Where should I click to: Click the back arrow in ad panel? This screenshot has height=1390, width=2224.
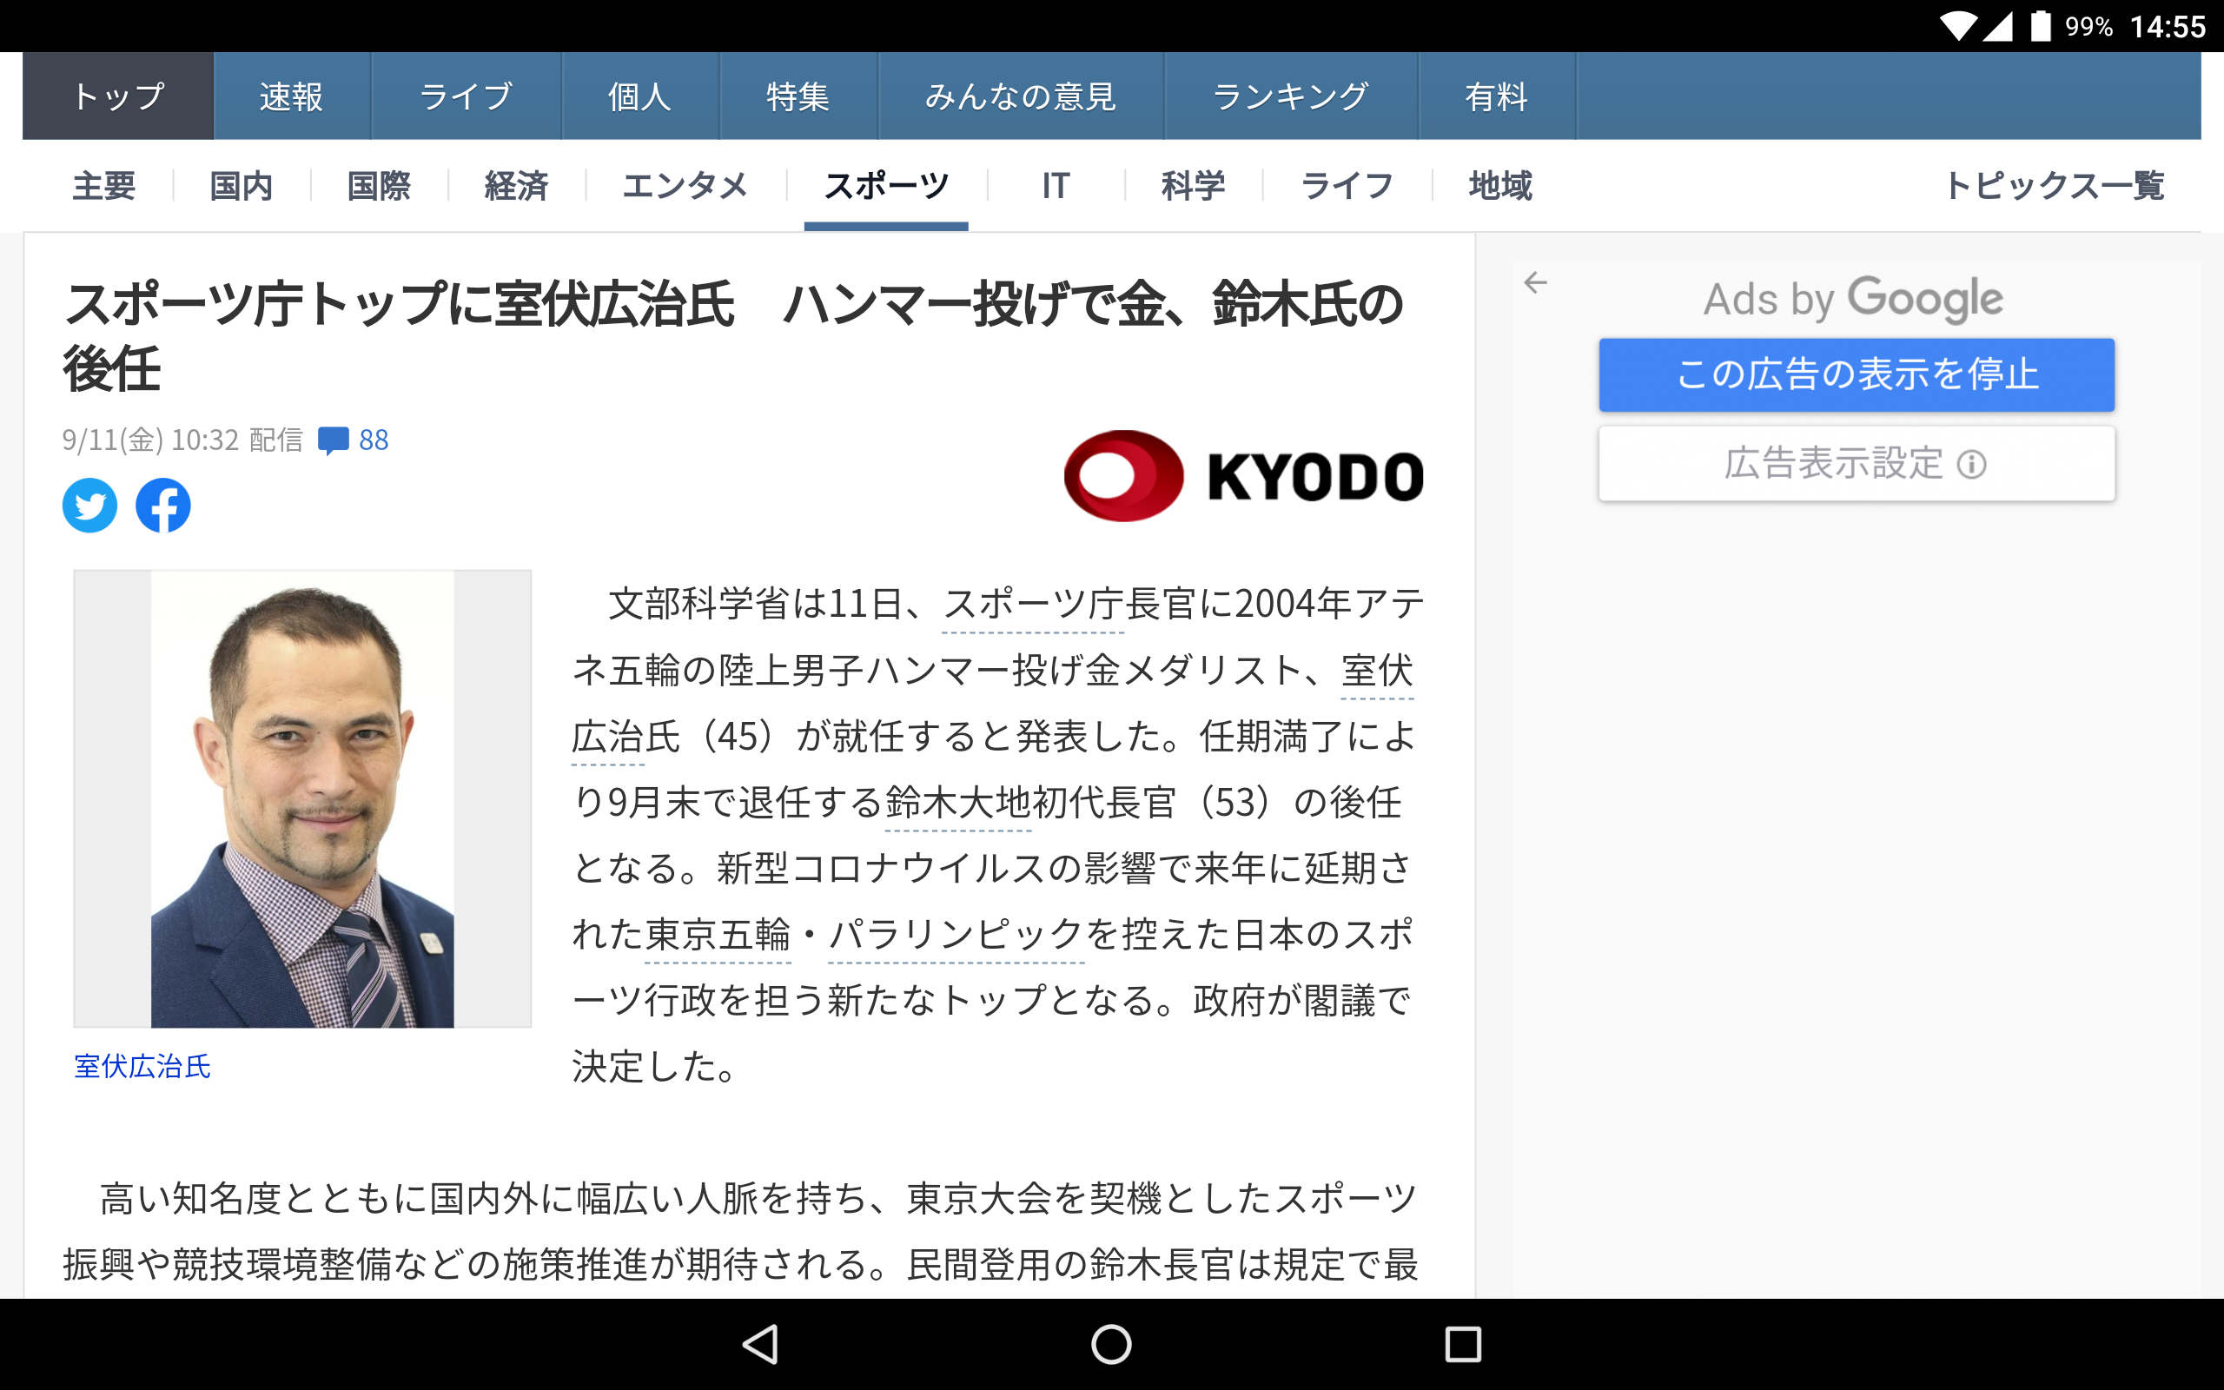tap(1535, 282)
